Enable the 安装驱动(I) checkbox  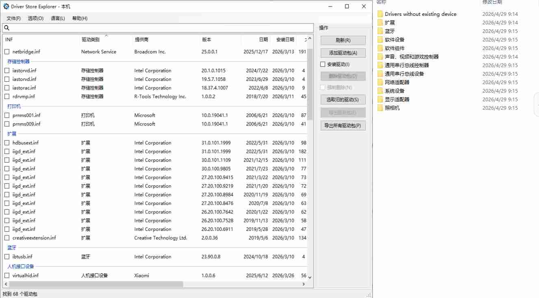(323, 64)
